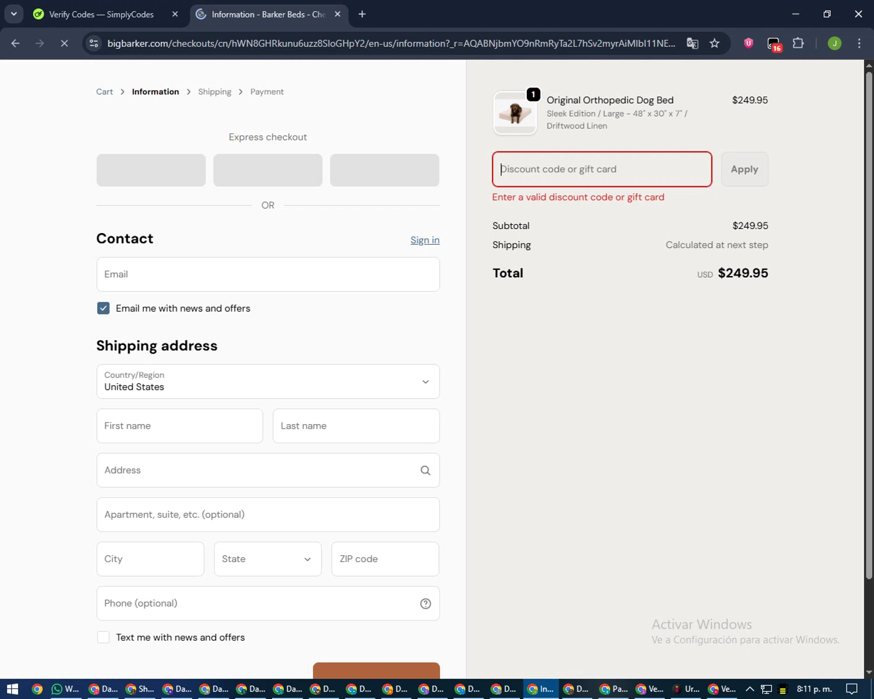Show hidden system tray icons
Screen dimensions: 874x699
[750, 689]
